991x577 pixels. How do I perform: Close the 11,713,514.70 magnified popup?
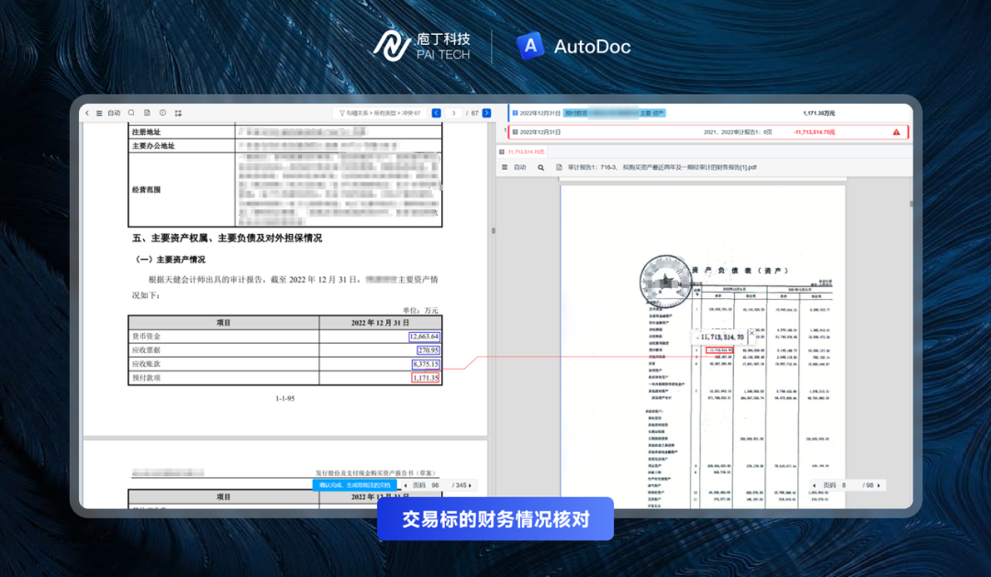(x=752, y=332)
